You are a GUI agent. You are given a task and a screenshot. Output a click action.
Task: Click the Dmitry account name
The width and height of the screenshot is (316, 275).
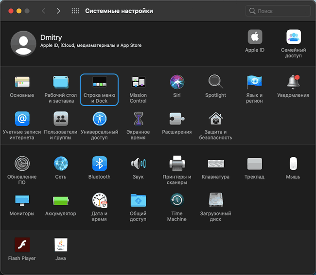(x=51, y=37)
